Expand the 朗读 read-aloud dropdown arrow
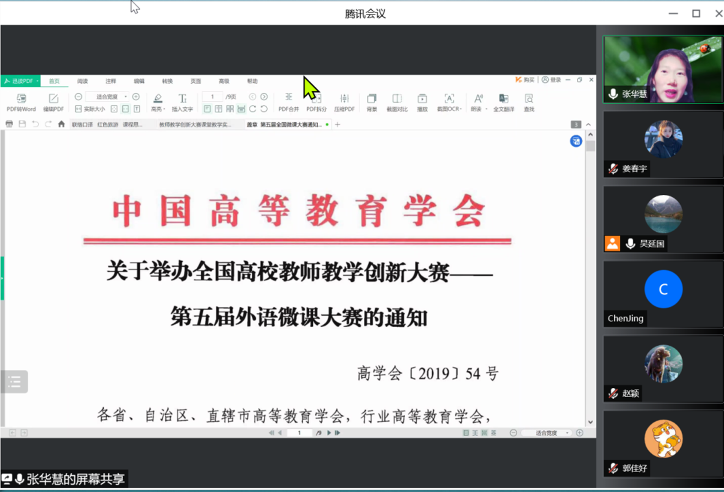Screen dimensions: 724x492 (486, 109)
